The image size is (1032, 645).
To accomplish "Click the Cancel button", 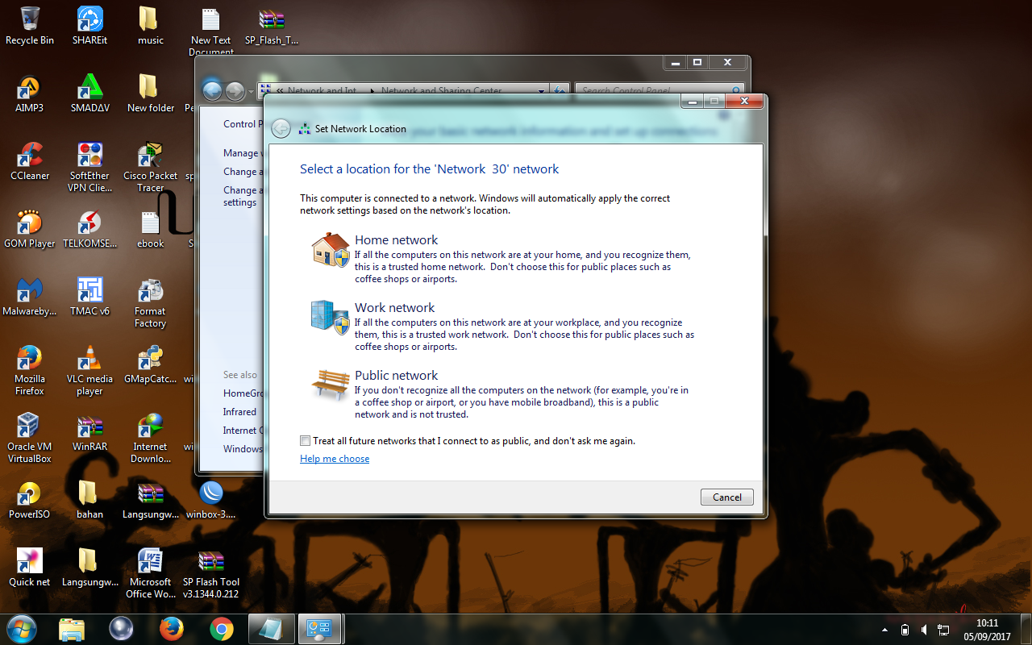I will point(726,497).
